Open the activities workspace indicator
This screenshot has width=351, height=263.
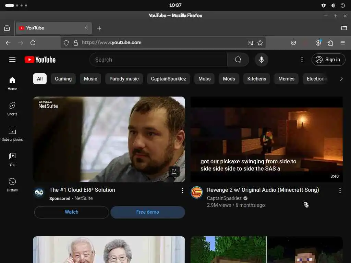pyautogui.click(x=16, y=5)
